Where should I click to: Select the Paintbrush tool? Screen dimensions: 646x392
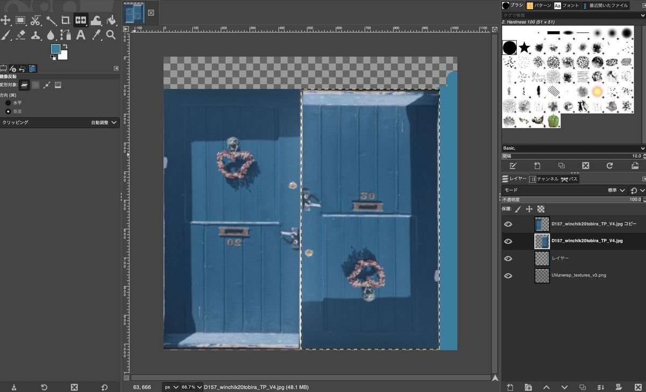pyautogui.click(x=5, y=35)
